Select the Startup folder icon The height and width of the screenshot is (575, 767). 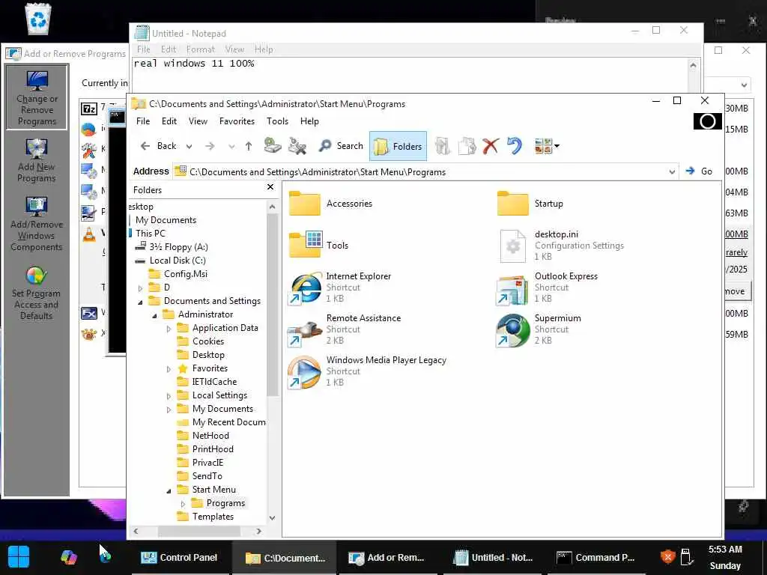click(512, 204)
